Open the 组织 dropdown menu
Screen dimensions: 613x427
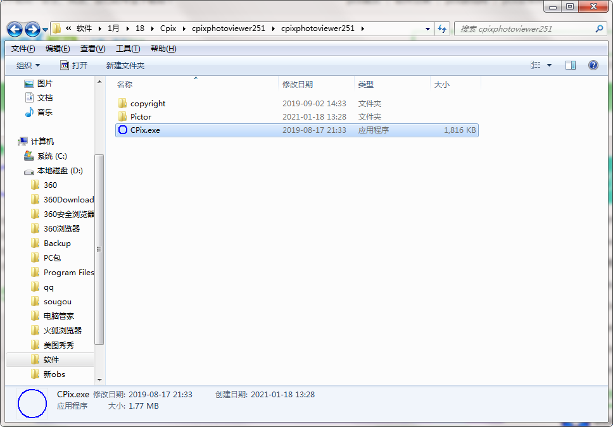(28, 65)
